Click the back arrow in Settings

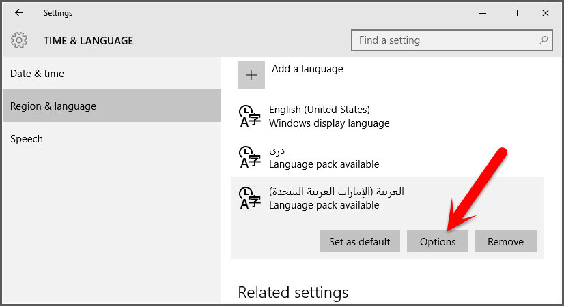(x=19, y=13)
